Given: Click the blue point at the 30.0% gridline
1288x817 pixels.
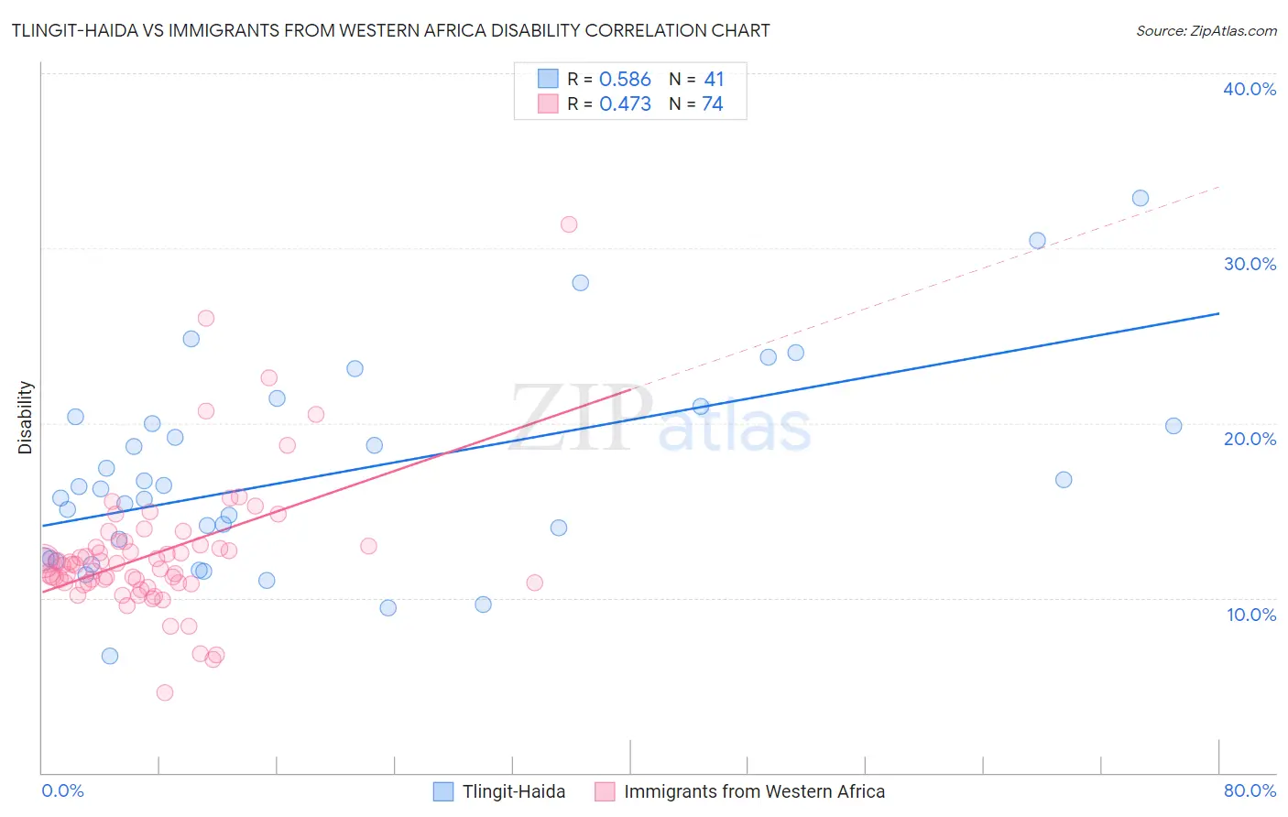Looking at the screenshot, I should click(1037, 241).
